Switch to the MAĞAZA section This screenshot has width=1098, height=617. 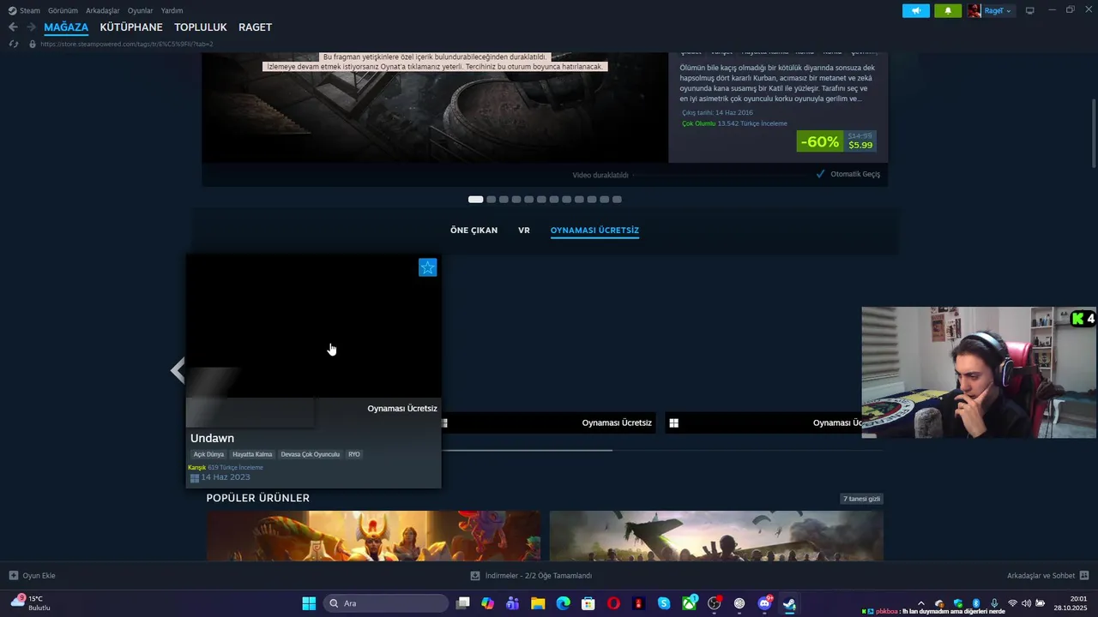66,27
